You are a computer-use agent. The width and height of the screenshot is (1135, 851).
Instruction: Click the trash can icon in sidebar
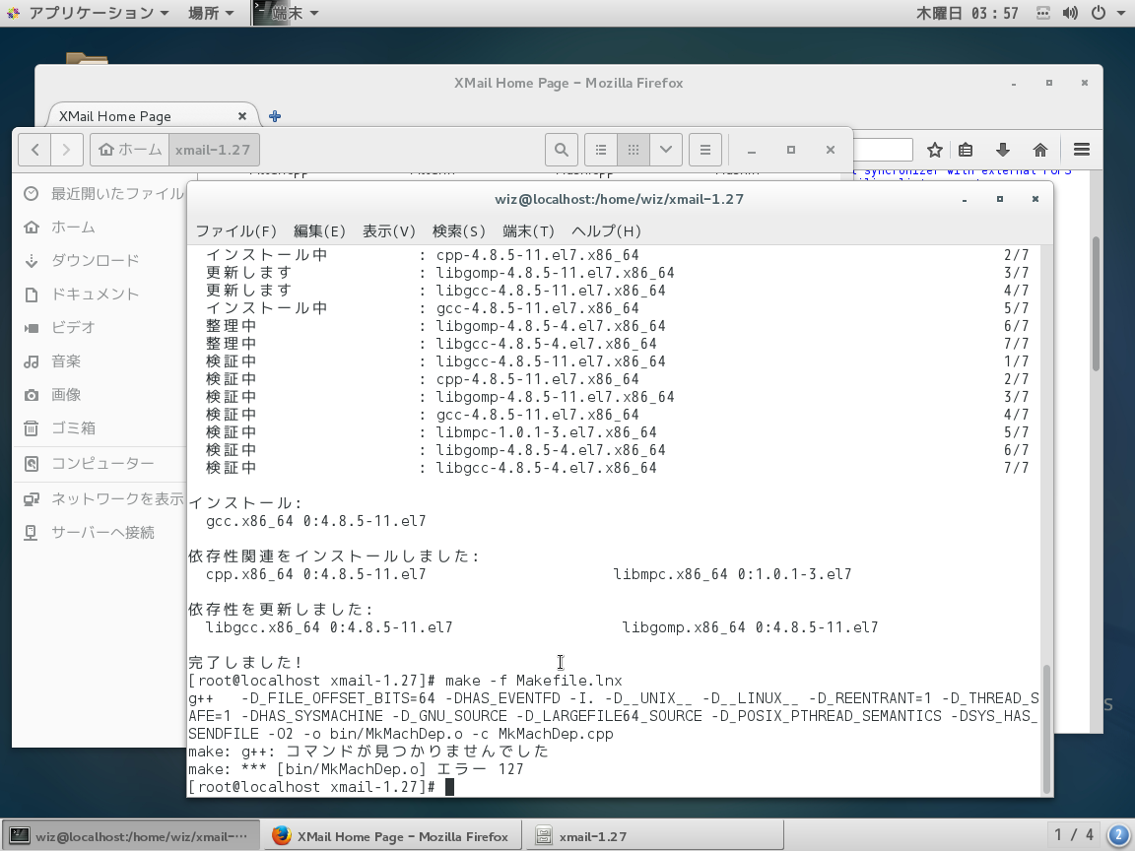(x=32, y=428)
